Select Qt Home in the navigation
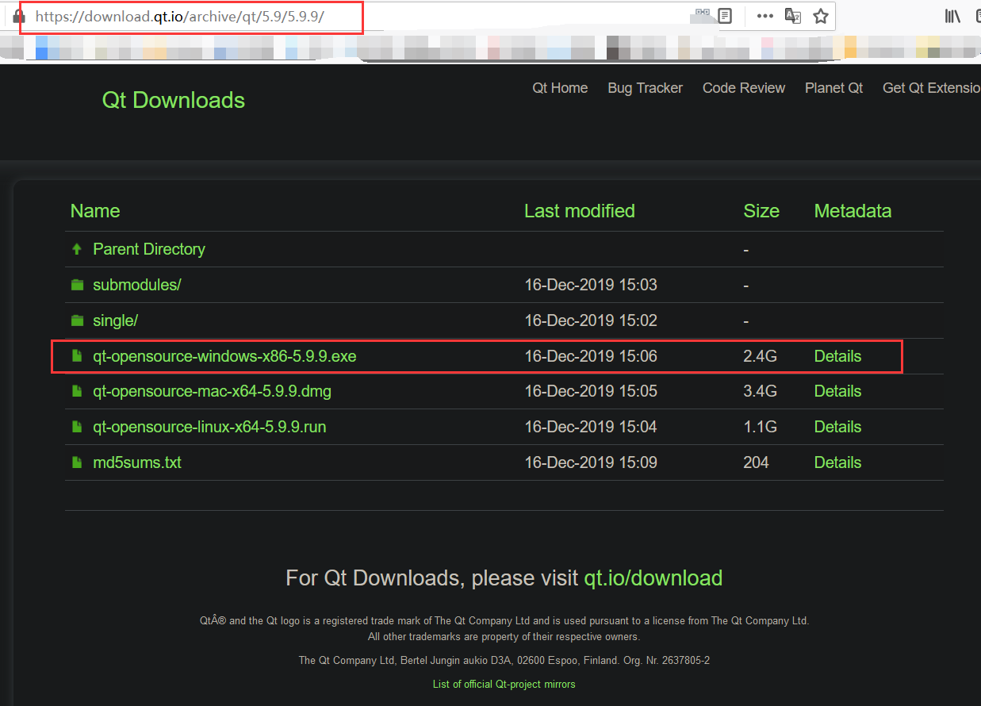981x706 pixels. pos(560,88)
